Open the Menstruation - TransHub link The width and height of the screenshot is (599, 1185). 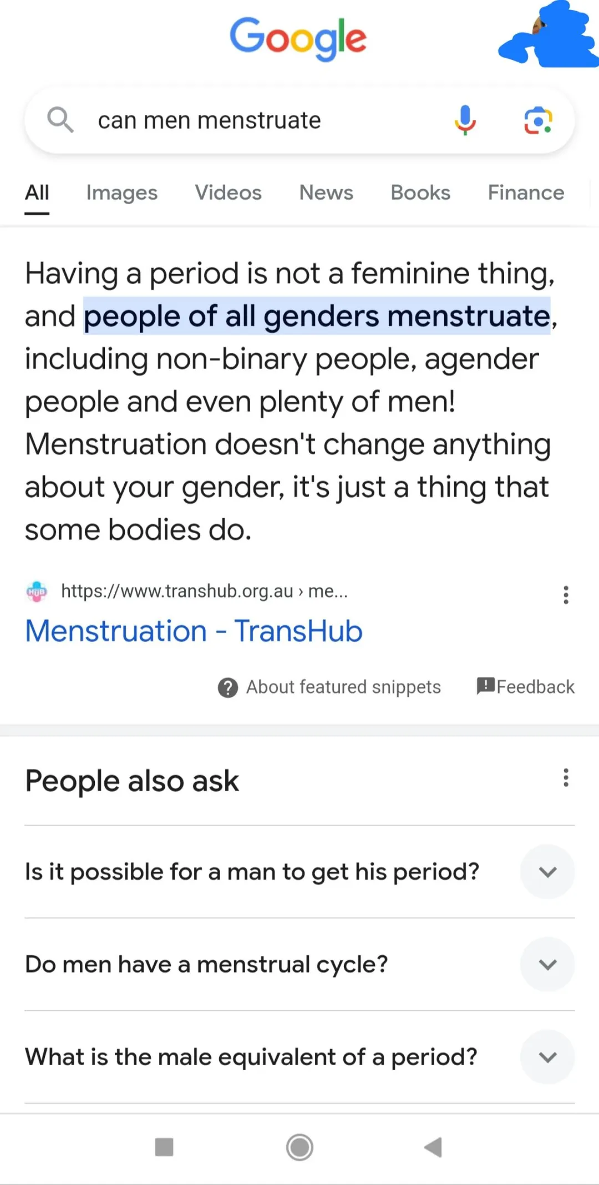(194, 631)
